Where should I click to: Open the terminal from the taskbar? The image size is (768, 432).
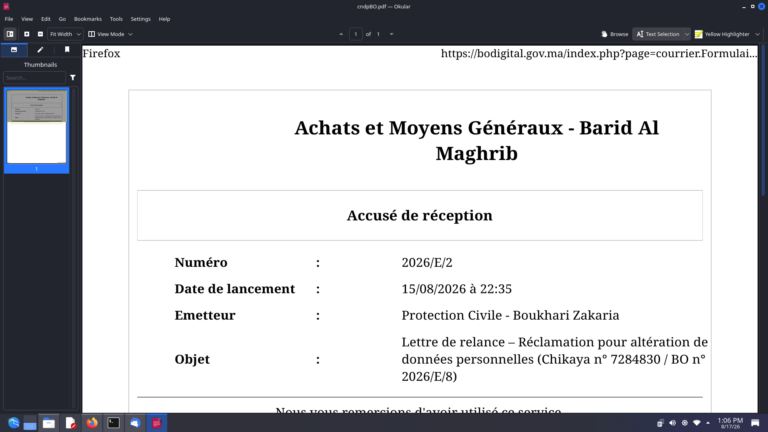click(114, 423)
